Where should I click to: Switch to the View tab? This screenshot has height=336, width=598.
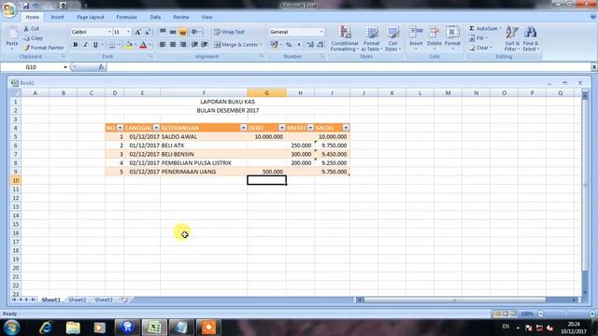point(206,17)
